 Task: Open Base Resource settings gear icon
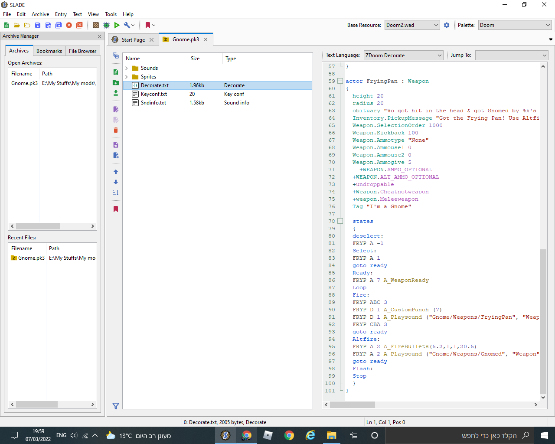(x=447, y=25)
